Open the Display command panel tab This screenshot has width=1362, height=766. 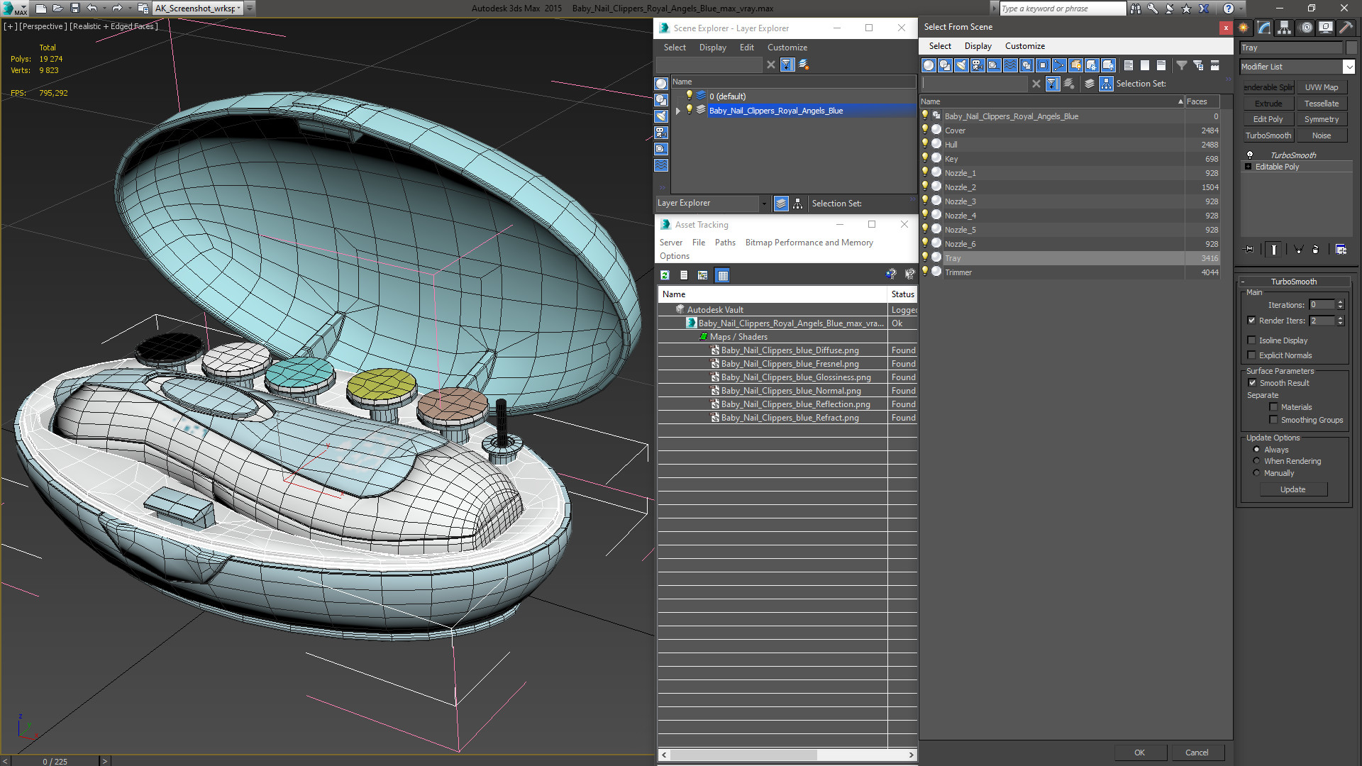(1325, 28)
